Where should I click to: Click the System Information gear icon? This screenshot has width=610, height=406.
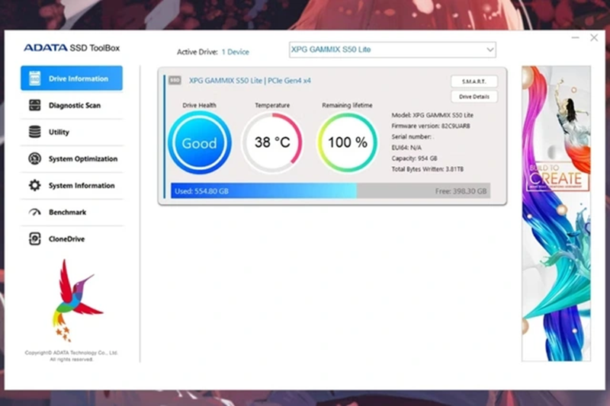click(34, 185)
